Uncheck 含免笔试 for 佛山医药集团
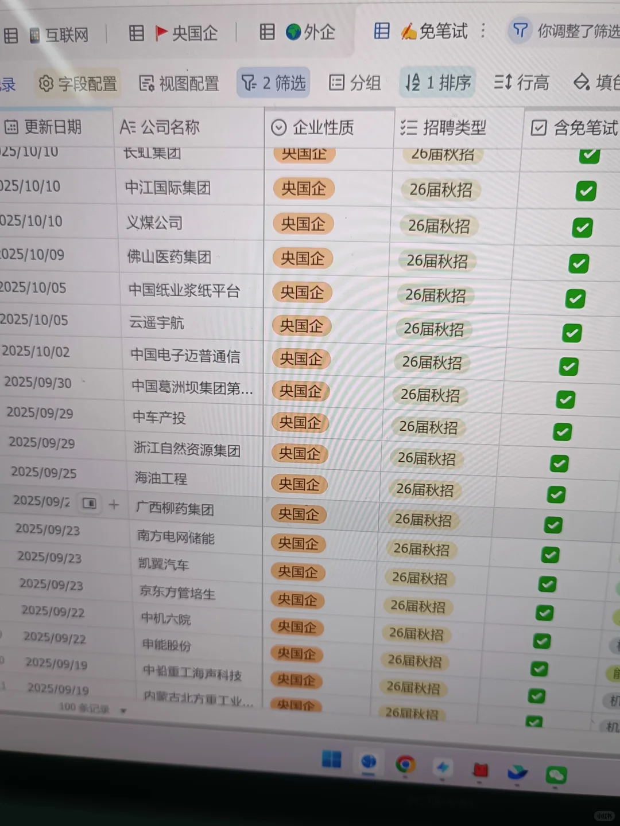620x826 pixels. (579, 263)
